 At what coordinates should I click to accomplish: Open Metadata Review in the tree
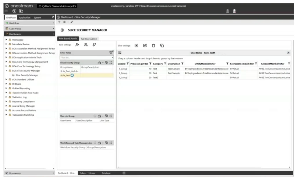(x=21, y=44)
